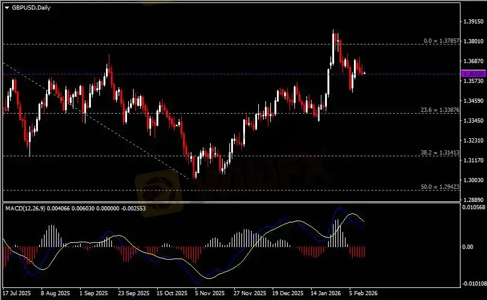
Task: Select the 0.0 = 1.37857 Fibonacci label
Action: pos(441,41)
